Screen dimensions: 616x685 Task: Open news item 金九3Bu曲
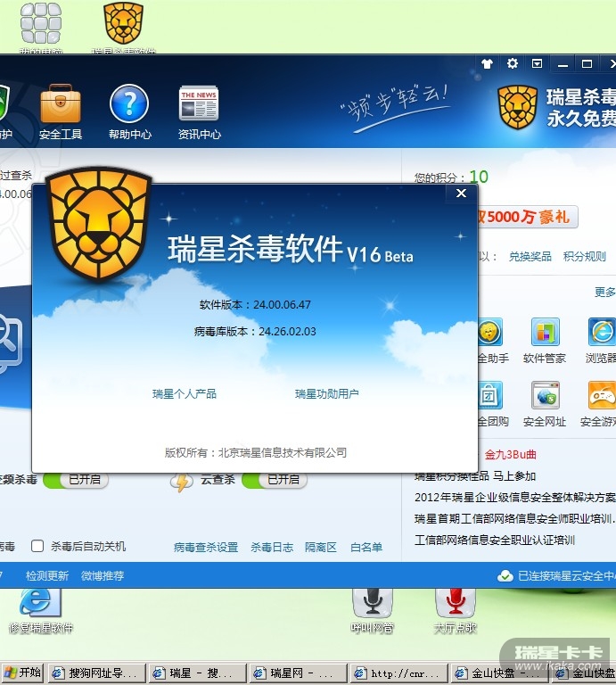tap(510, 455)
